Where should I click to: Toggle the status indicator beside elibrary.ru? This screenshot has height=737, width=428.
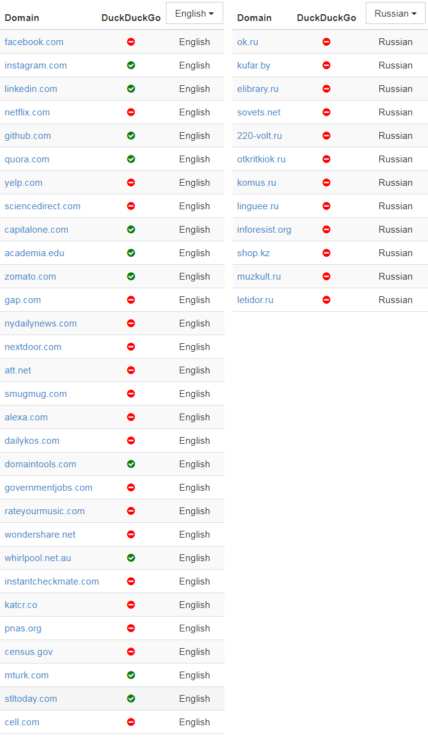[326, 89]
